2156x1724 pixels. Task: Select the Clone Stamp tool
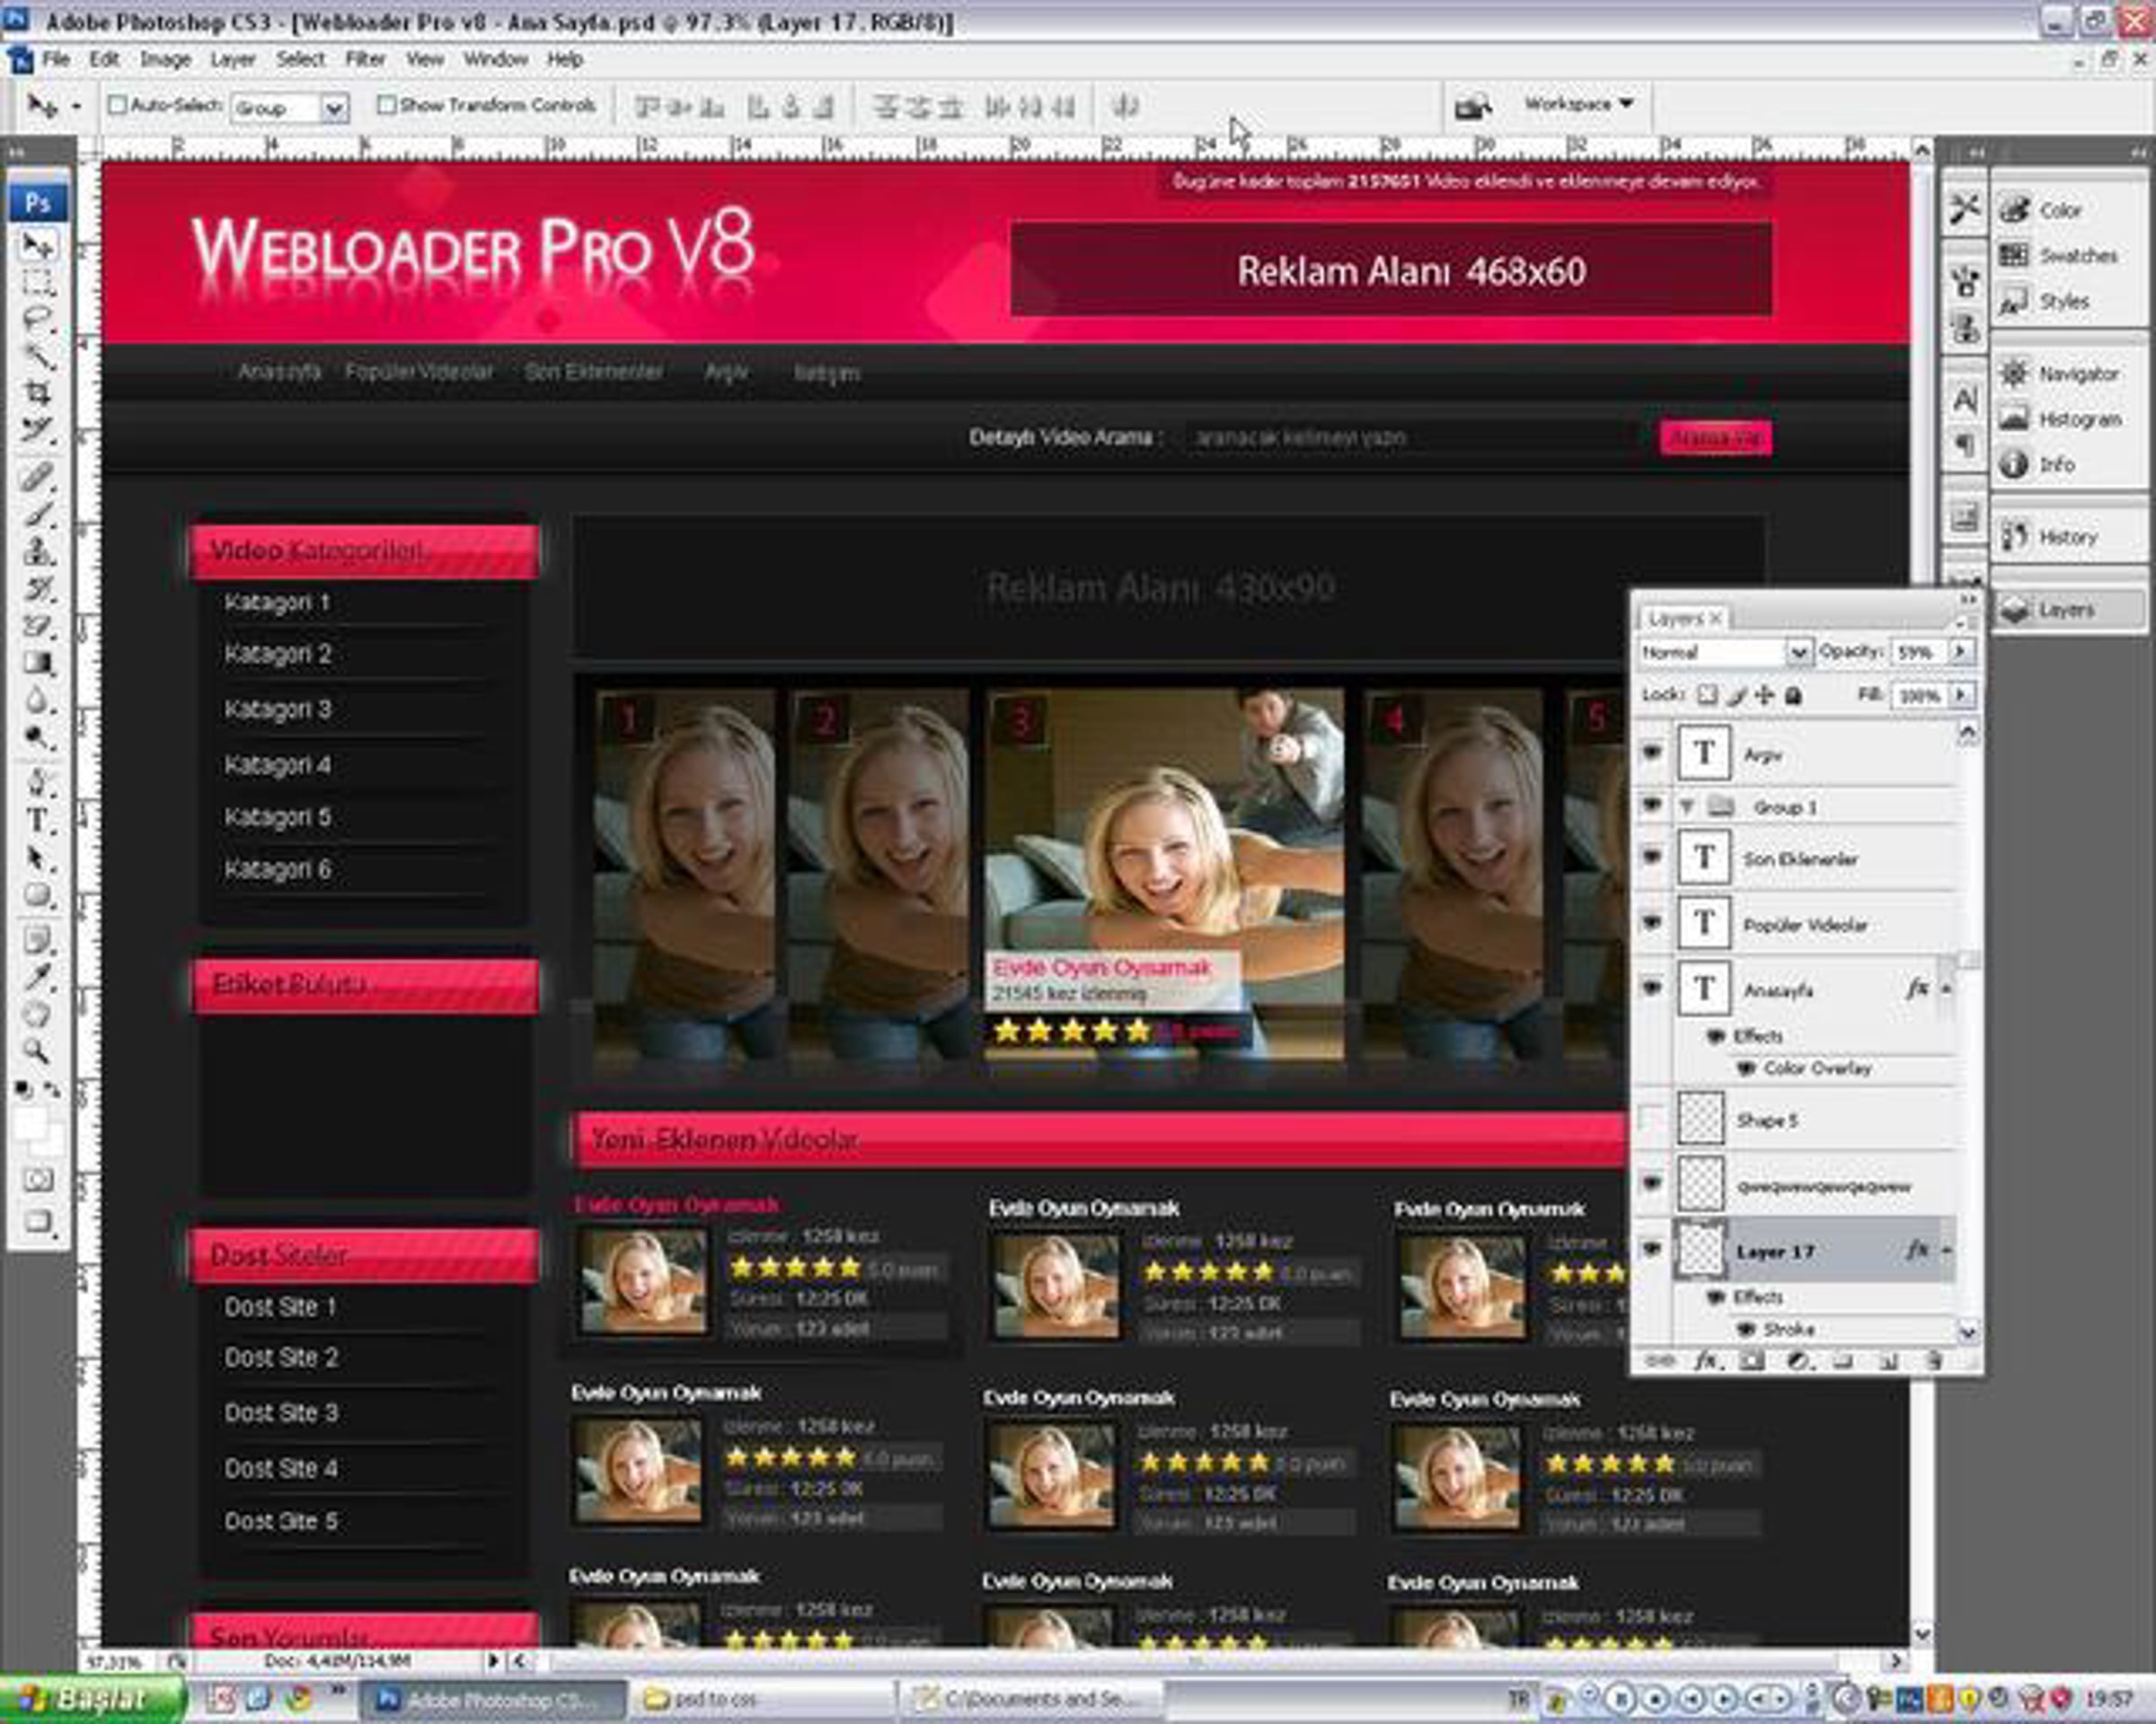pos(38,550)
